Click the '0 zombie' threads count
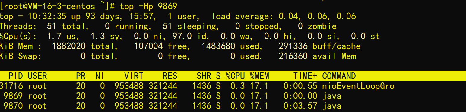466x112 pixels. coord(317,26)
